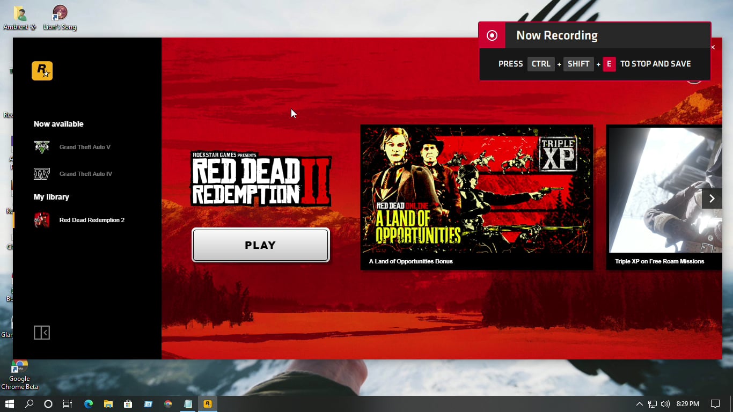Image resolution: width=733 pixels, height=412 pixels.
Task: Open the A Land of Opportunities banner
Action: [x=477, y=189]
